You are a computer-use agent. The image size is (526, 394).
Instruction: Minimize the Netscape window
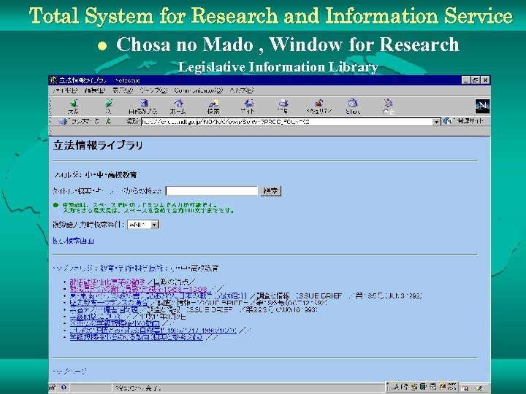[x=465, y=80]
